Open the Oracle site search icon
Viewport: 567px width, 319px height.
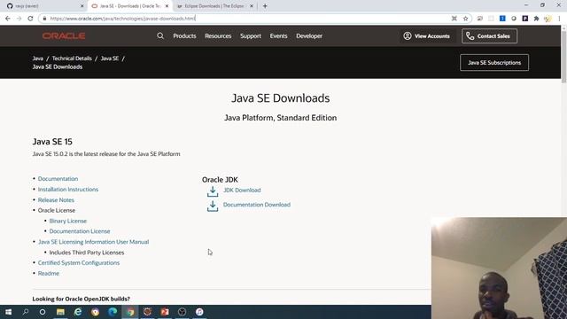point(160,35)
